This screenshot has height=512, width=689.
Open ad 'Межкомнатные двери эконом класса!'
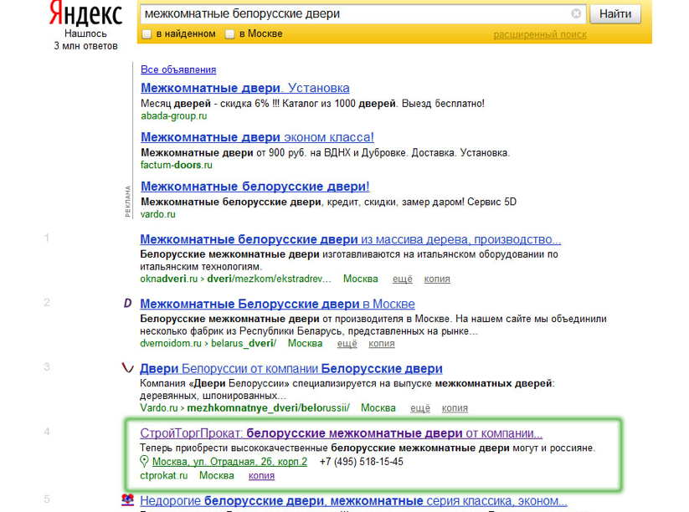257,137
